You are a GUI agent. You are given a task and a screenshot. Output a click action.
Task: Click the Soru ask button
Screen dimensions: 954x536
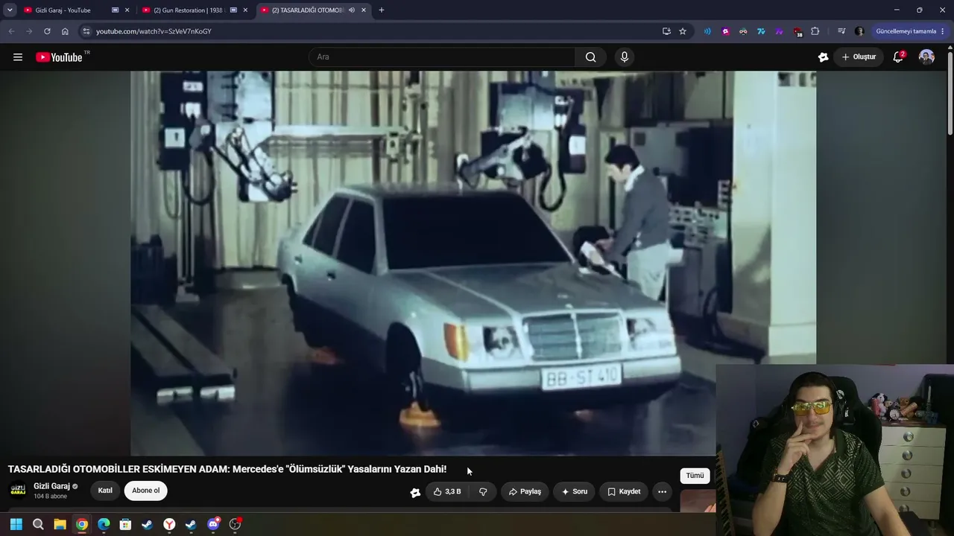point(574,491)
